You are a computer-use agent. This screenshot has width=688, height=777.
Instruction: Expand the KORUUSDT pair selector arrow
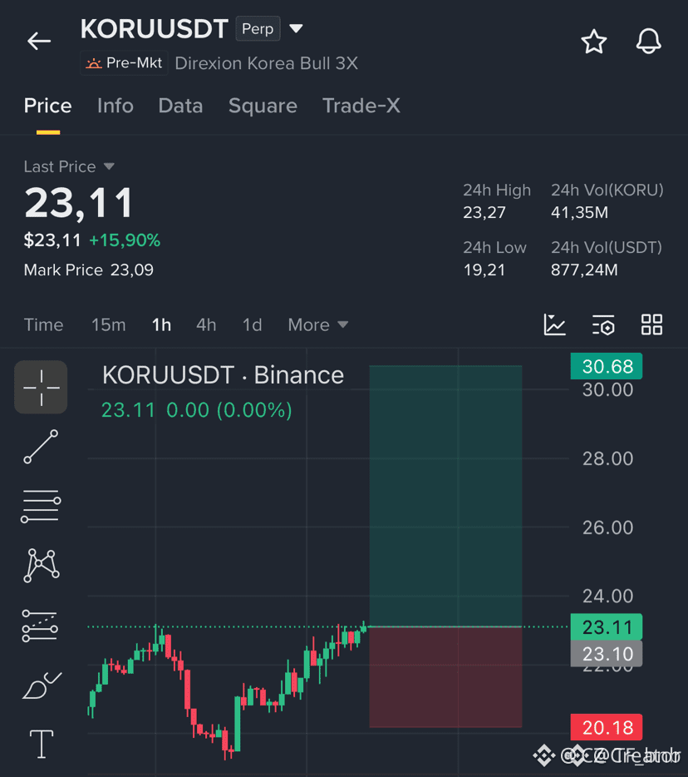click(x=296, y=29)
